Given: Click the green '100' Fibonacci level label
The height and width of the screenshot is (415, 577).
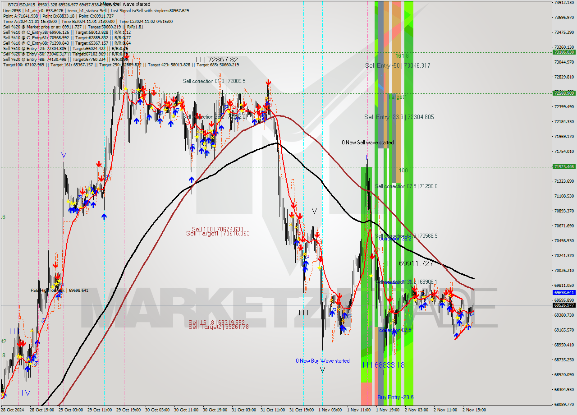Looking at the screenshot, I should tap(403, 171).
